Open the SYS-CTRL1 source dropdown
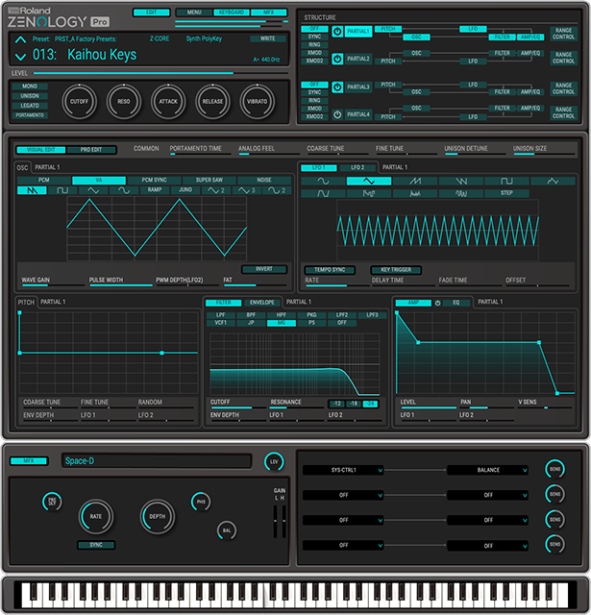 coord(342,471)
